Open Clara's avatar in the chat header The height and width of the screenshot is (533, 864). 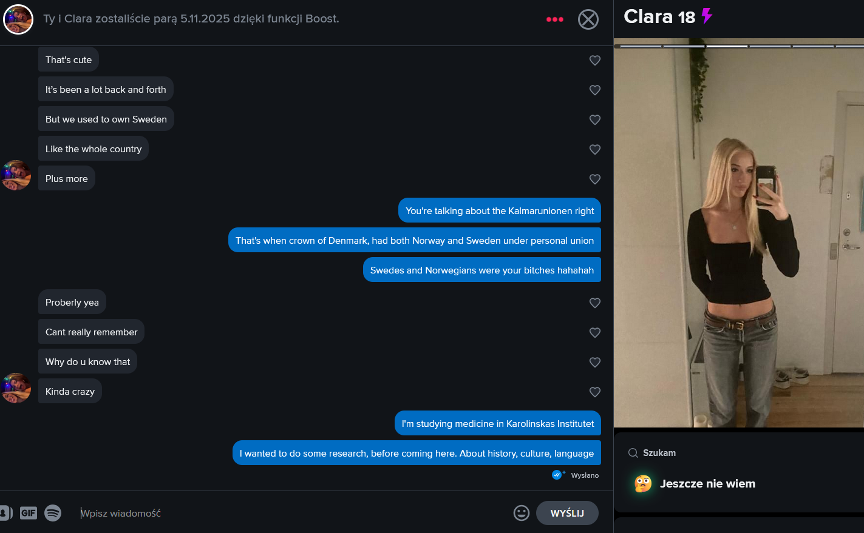tap(18, 19)
